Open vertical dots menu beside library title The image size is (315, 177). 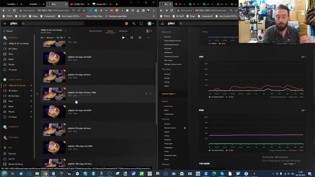[x=65, y=31]
